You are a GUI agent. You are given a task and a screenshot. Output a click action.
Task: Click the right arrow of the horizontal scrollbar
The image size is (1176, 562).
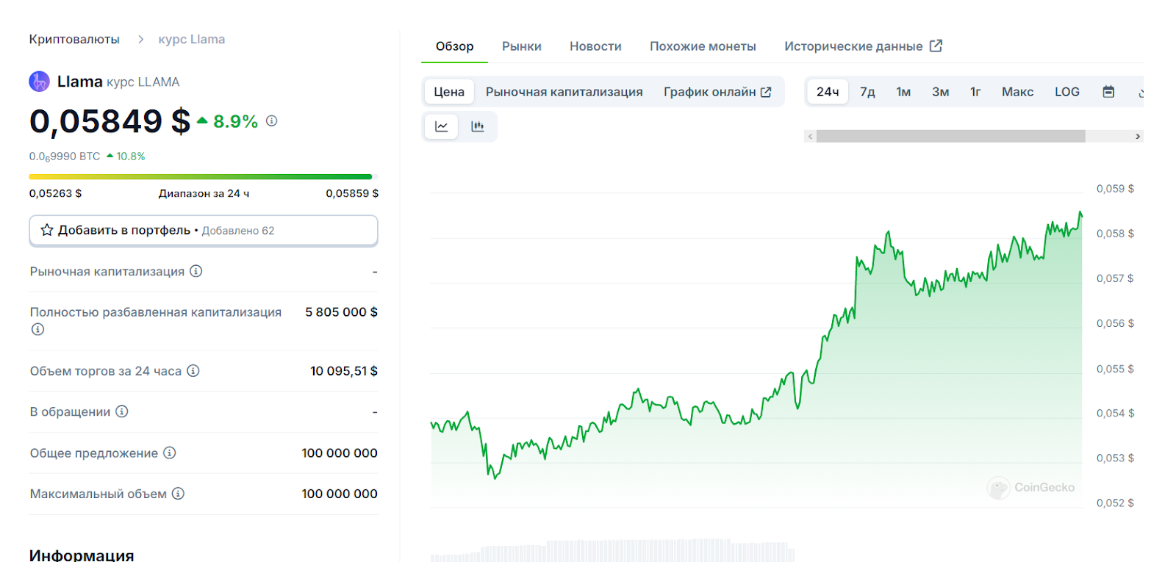coord(1138,137)
